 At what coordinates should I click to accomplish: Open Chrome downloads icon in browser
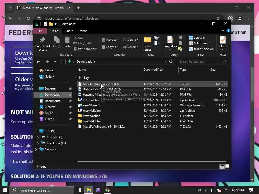coord(231,18)
